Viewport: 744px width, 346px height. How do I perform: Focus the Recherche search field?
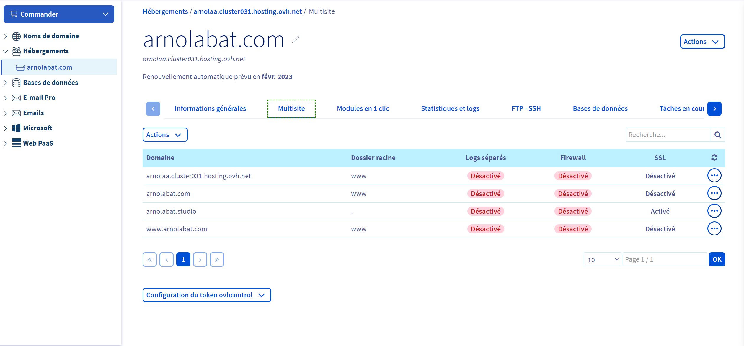[x=668, y=135]
